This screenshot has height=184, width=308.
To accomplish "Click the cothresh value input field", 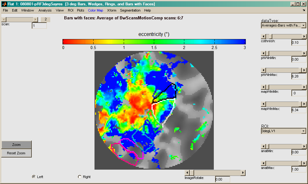I will 299,42.
